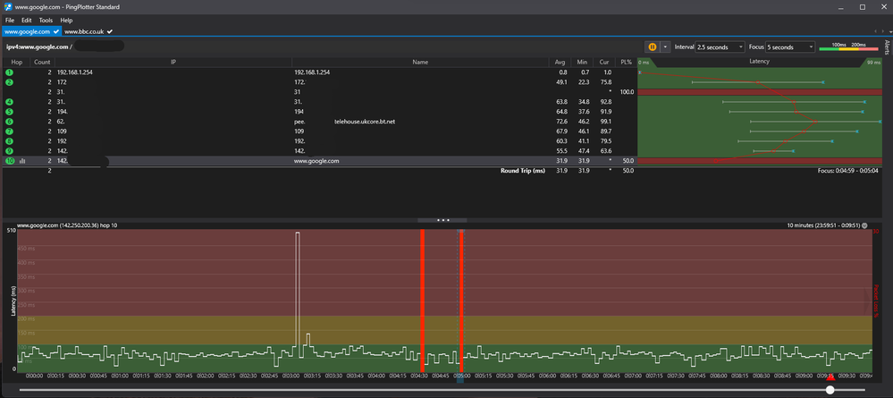Open the Alerts side panel

(886, 47)
